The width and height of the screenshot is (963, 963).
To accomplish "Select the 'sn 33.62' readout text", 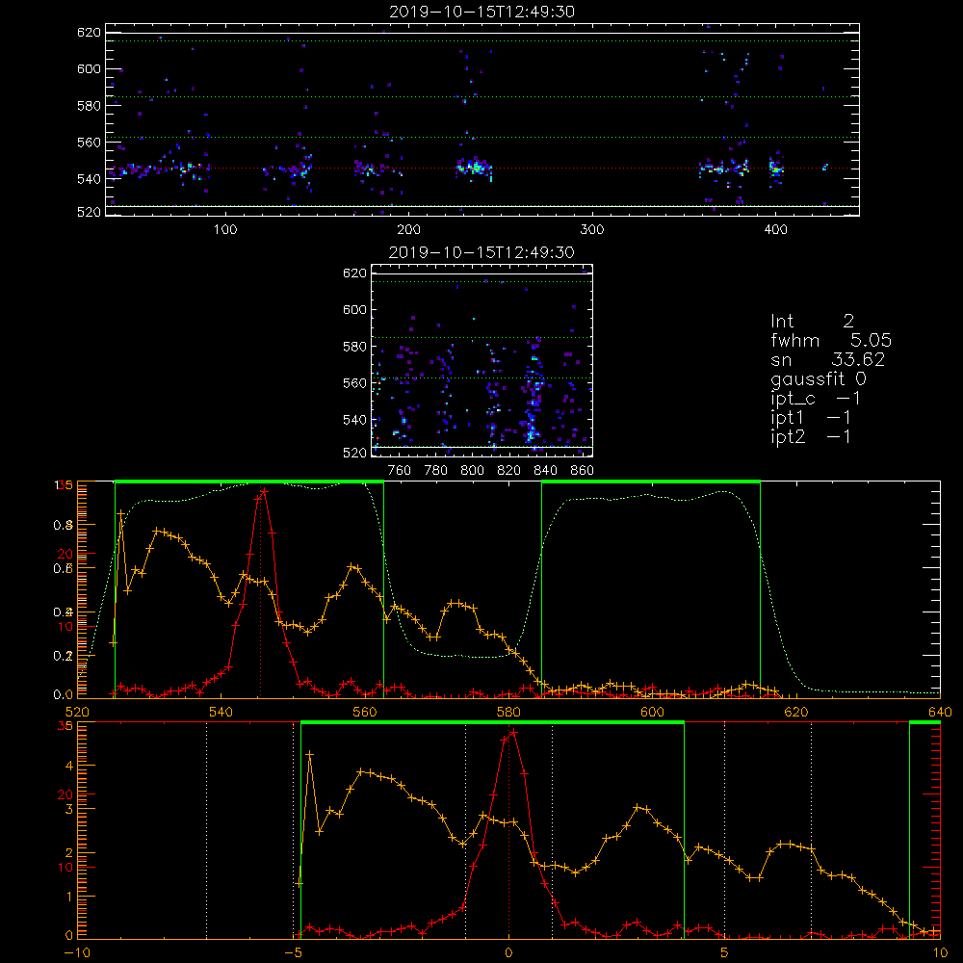I will (x=828, y=360).
